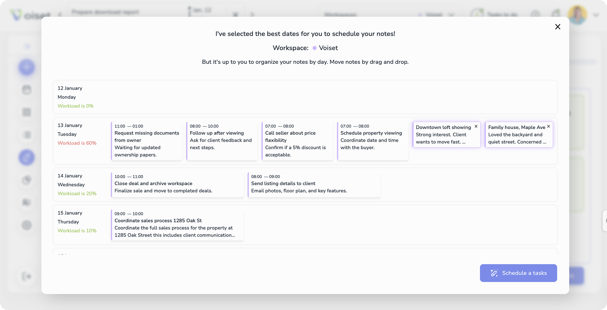Viewport: 607px width, 310px height.
Task: Open notifications via the bell icon
Action: (x=556, y=14)
